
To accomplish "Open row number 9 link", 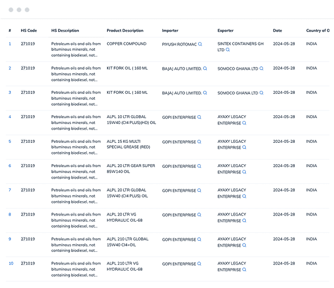I will pyautogui.click(x=10, y=239).
